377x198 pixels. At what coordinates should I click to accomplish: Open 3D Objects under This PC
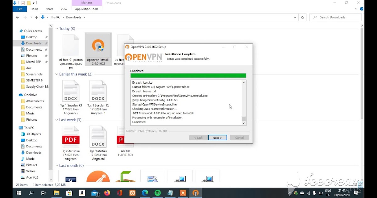click(33, 134)
